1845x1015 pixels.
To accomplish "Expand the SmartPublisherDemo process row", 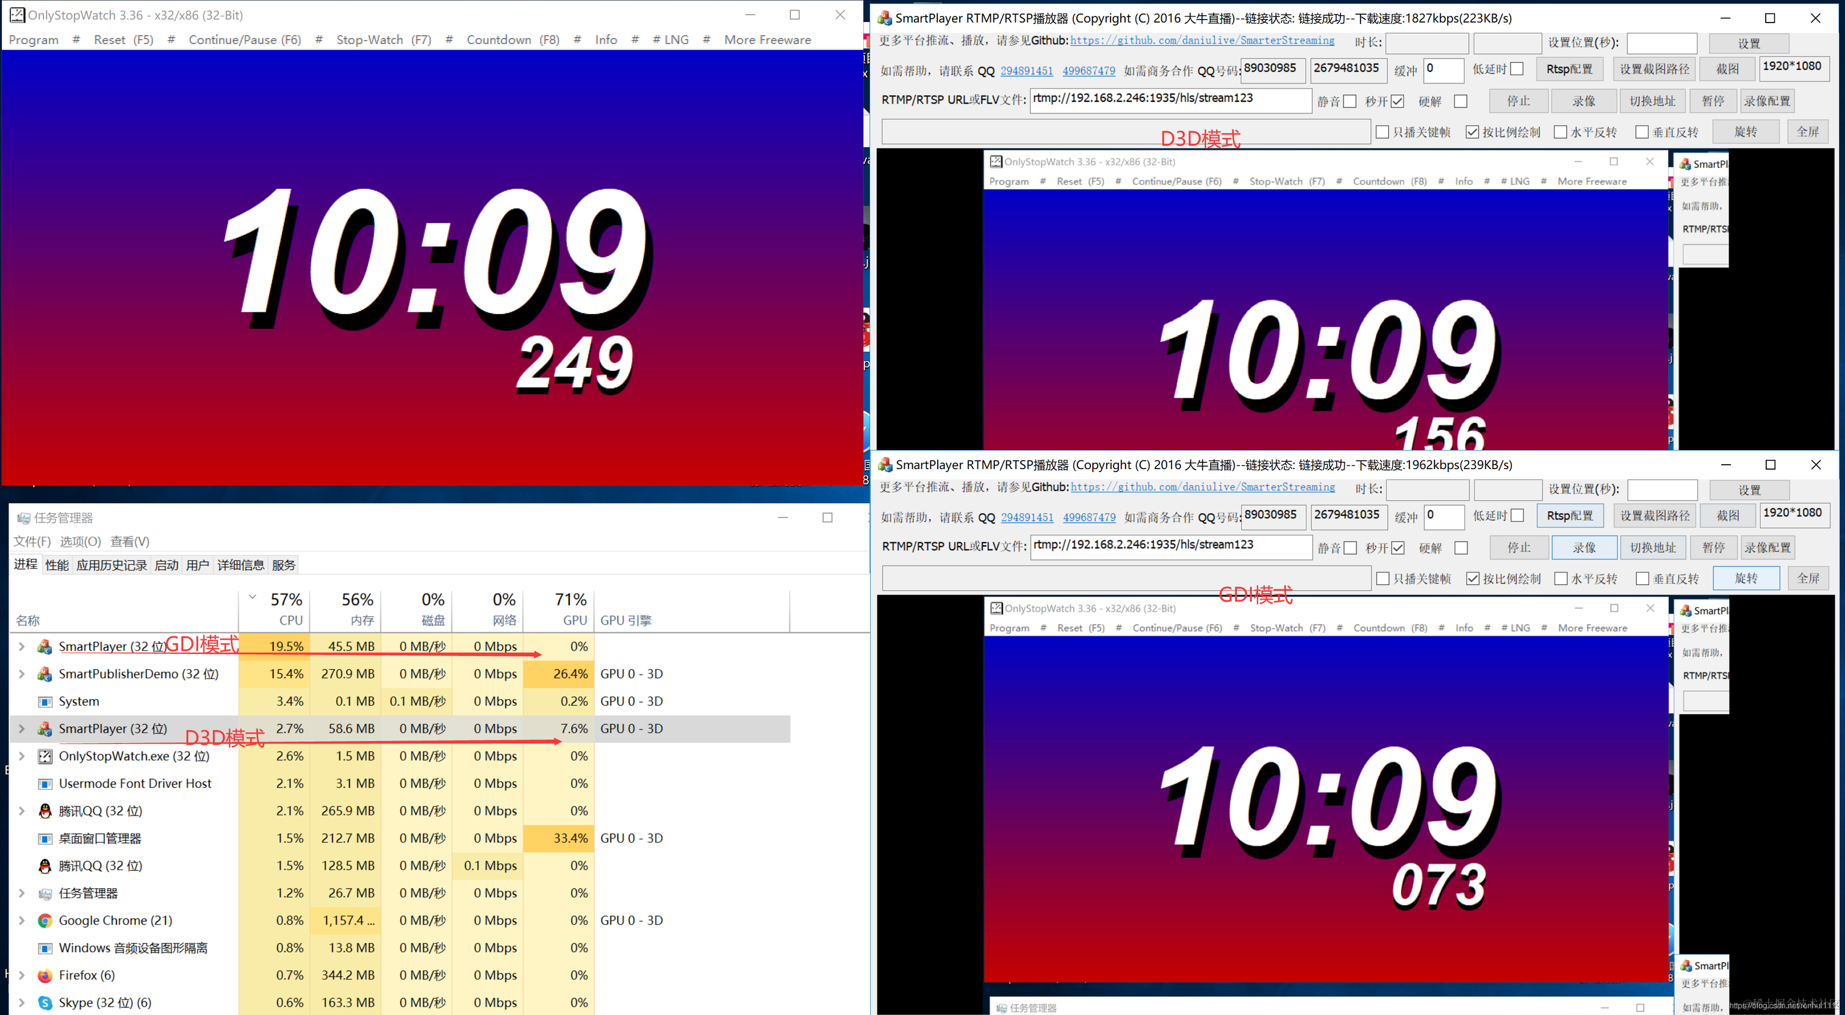I will click(x=21, y=674).
